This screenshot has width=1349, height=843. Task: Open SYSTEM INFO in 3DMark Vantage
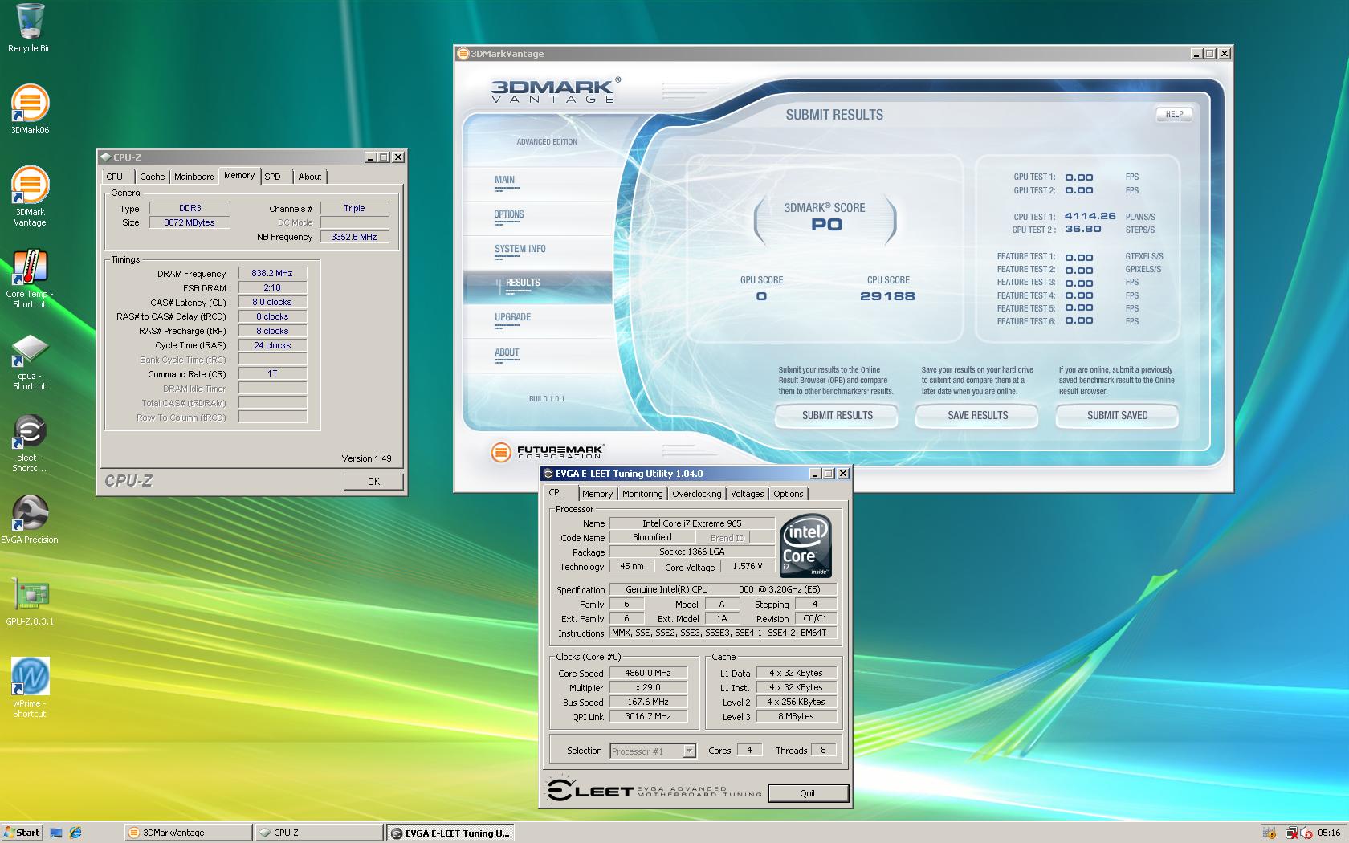pos(520,250)
